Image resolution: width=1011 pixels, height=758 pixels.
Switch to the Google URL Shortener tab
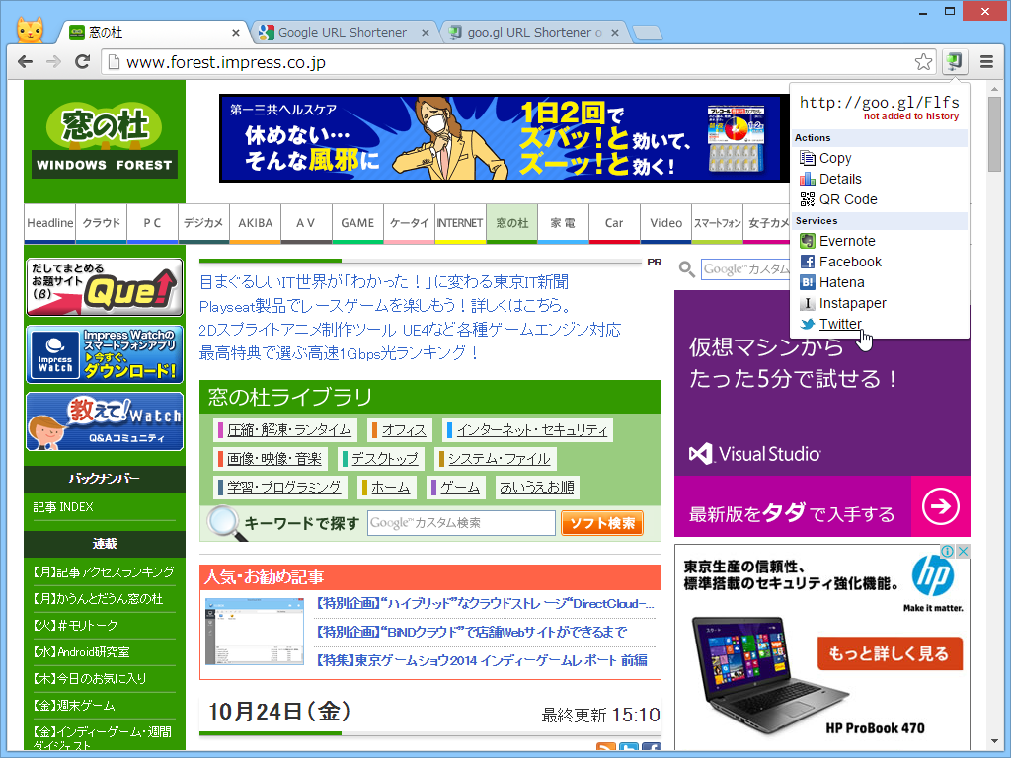coord(346,31)
